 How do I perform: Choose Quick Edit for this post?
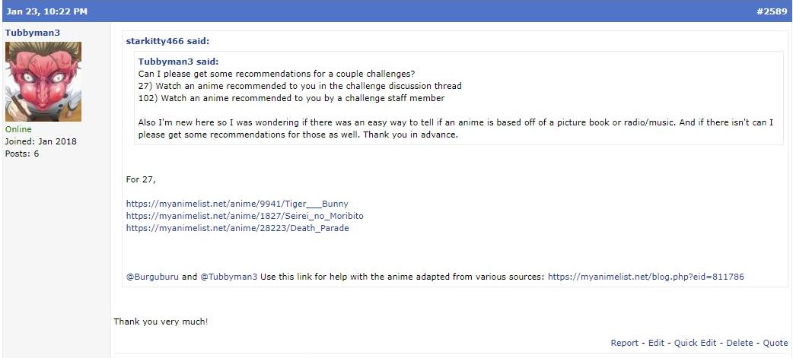pyautogui.click(x=695, y=343)
